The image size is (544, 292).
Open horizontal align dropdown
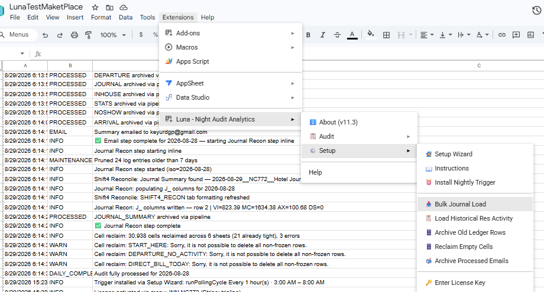427,35
